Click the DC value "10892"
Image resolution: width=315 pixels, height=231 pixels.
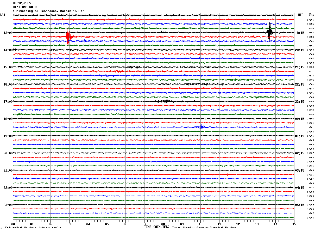click(x=310, y=110)
